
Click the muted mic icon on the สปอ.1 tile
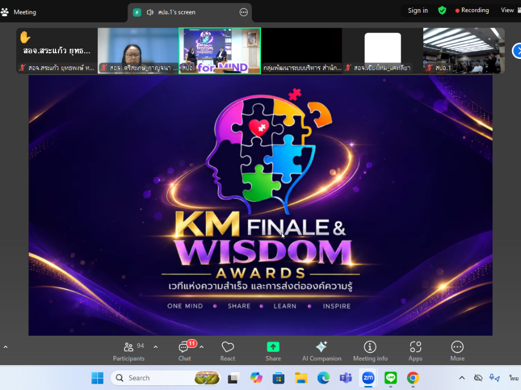[430, 68]
